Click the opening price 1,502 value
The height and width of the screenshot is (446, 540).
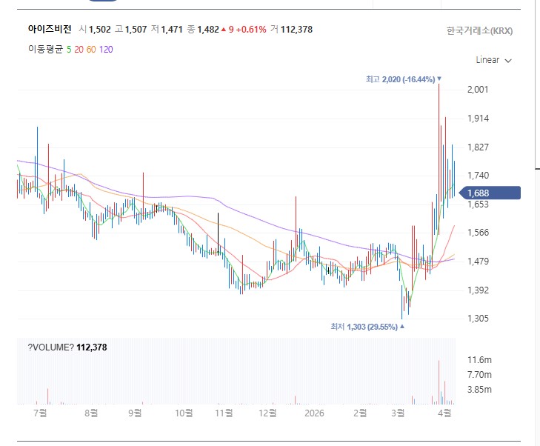pos(100,30)
